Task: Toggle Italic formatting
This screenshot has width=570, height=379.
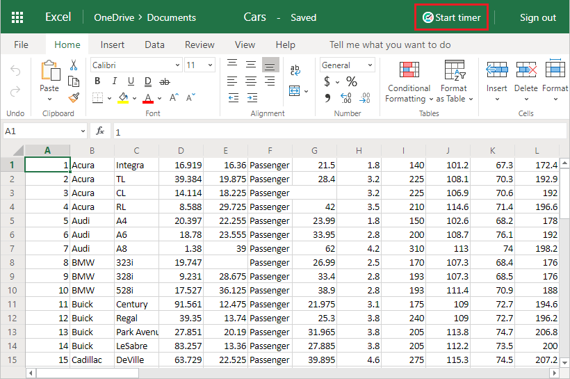Action: tap(114, 81)
